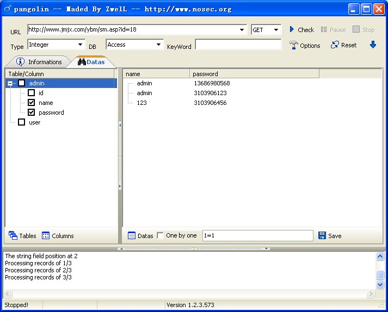Select password value 3103906456
388x312 pixels.
[x=210, y=103]
